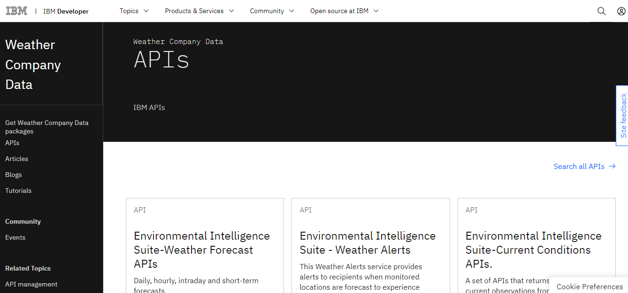Open the user profile icon
This screenshot has height=293, width=628.
tap(621, 11)
